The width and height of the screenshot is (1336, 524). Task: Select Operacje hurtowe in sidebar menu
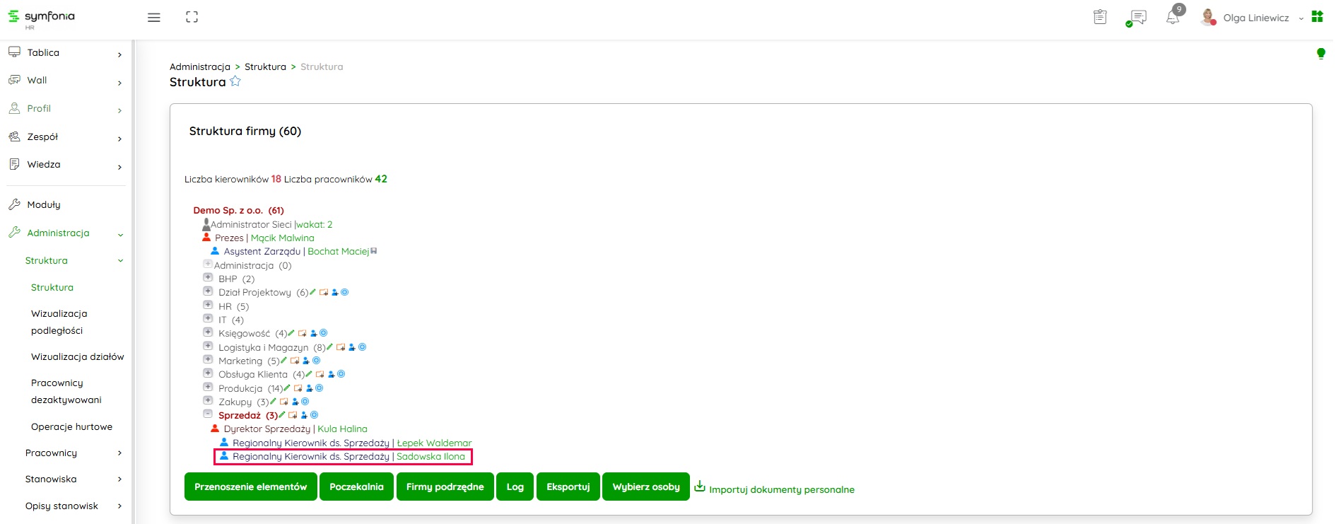tap(71, 427)
